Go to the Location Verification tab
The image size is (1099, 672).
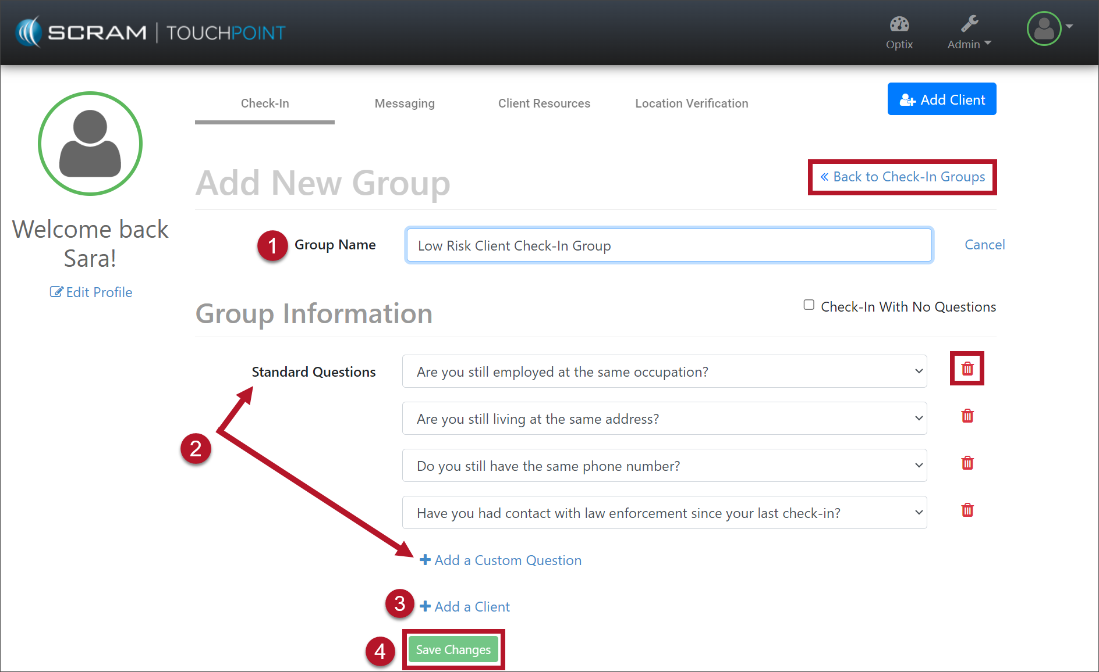click(x=692, y=103)
